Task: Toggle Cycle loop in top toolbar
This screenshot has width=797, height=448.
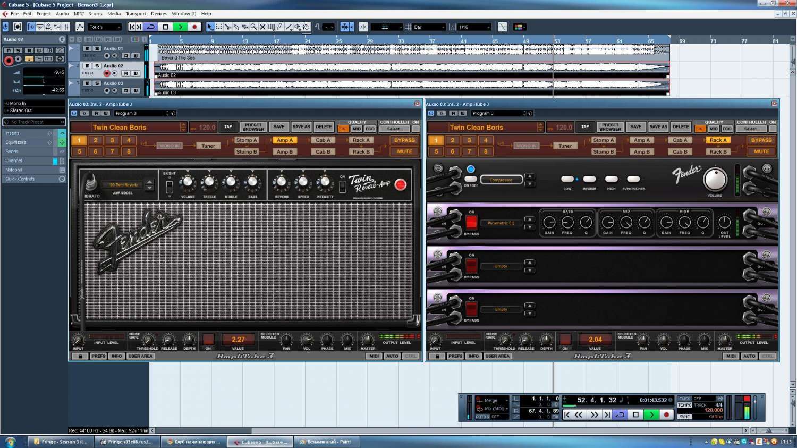Action: (x=151, y=27)
